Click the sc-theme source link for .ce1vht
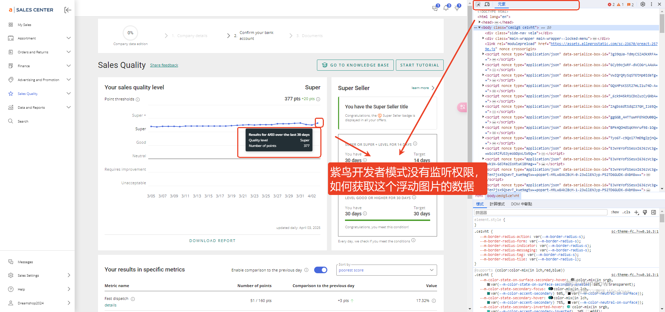665x312 pixels. click(x=635, y=232)
